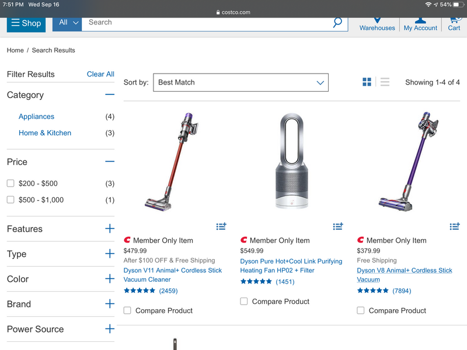The width and height of the screenshot is (467, 350).
Task: Check the $500 - $1,000 price filter
Action: (x=11, y=199)
